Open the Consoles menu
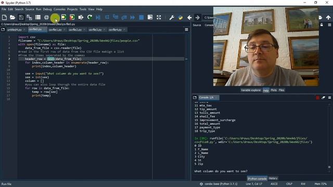This screenshot has width=333, height=187. point(59,9)
